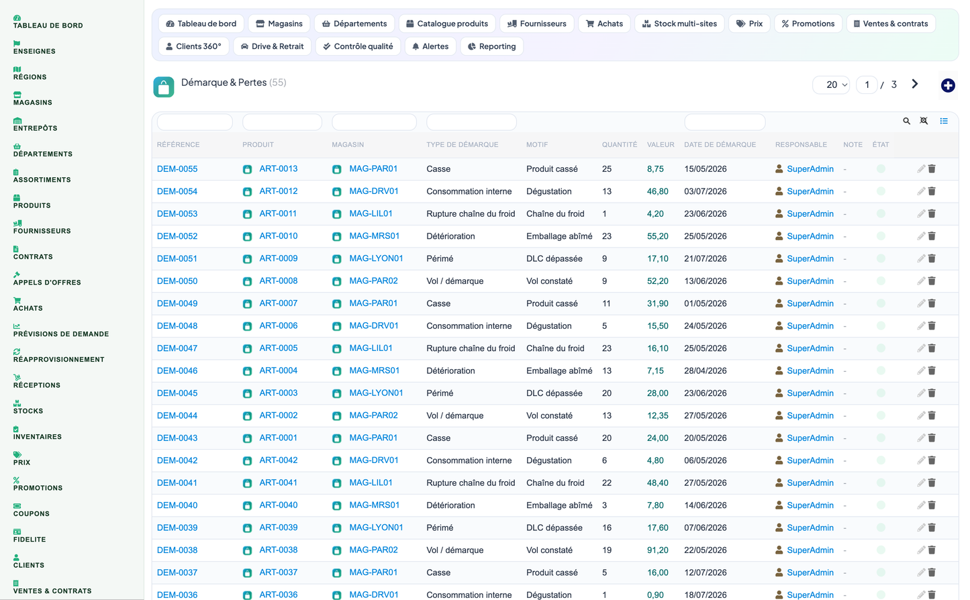The height and width of the screenshot is (600, 970).
Task: Click value 91,20 in row DEM-0038
Action: [658, 550]
